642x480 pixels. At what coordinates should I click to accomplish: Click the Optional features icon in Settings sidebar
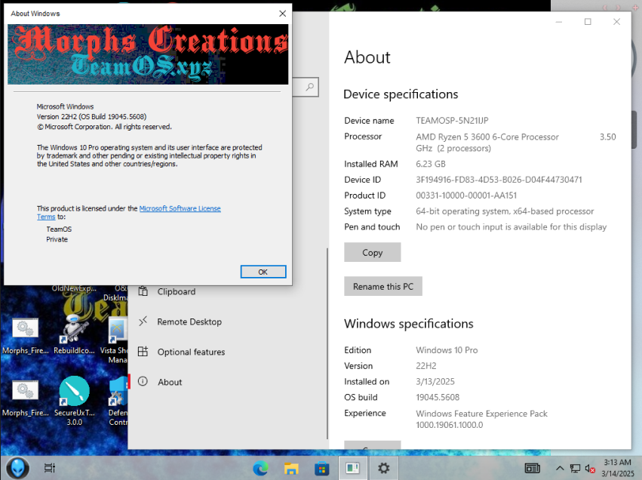(x=143, y=352)
